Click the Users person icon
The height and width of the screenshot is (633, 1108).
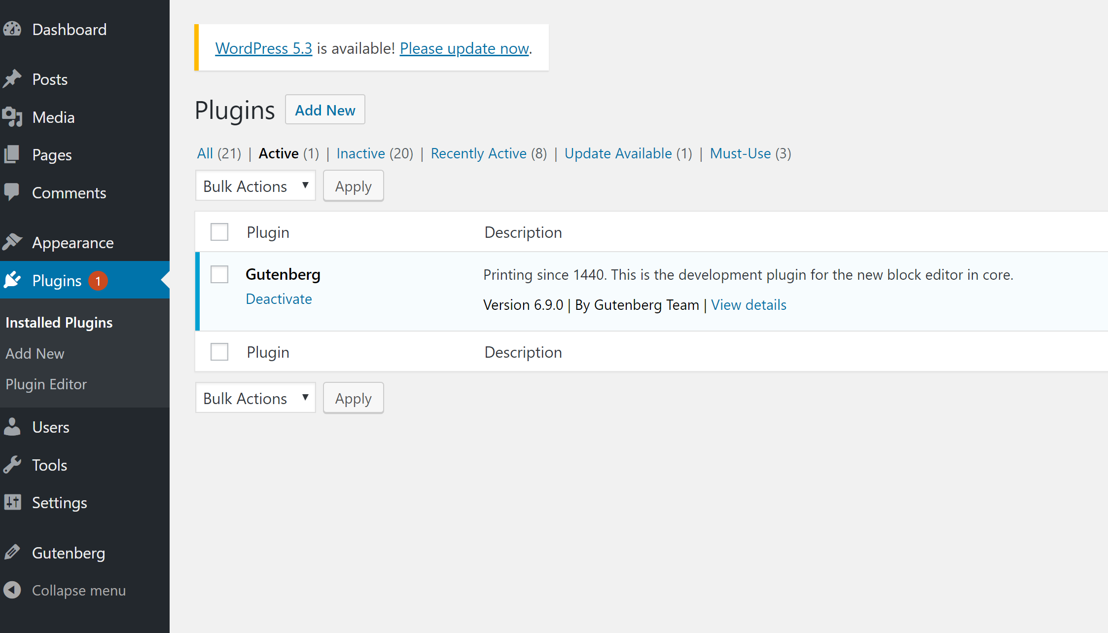point(12,427)
